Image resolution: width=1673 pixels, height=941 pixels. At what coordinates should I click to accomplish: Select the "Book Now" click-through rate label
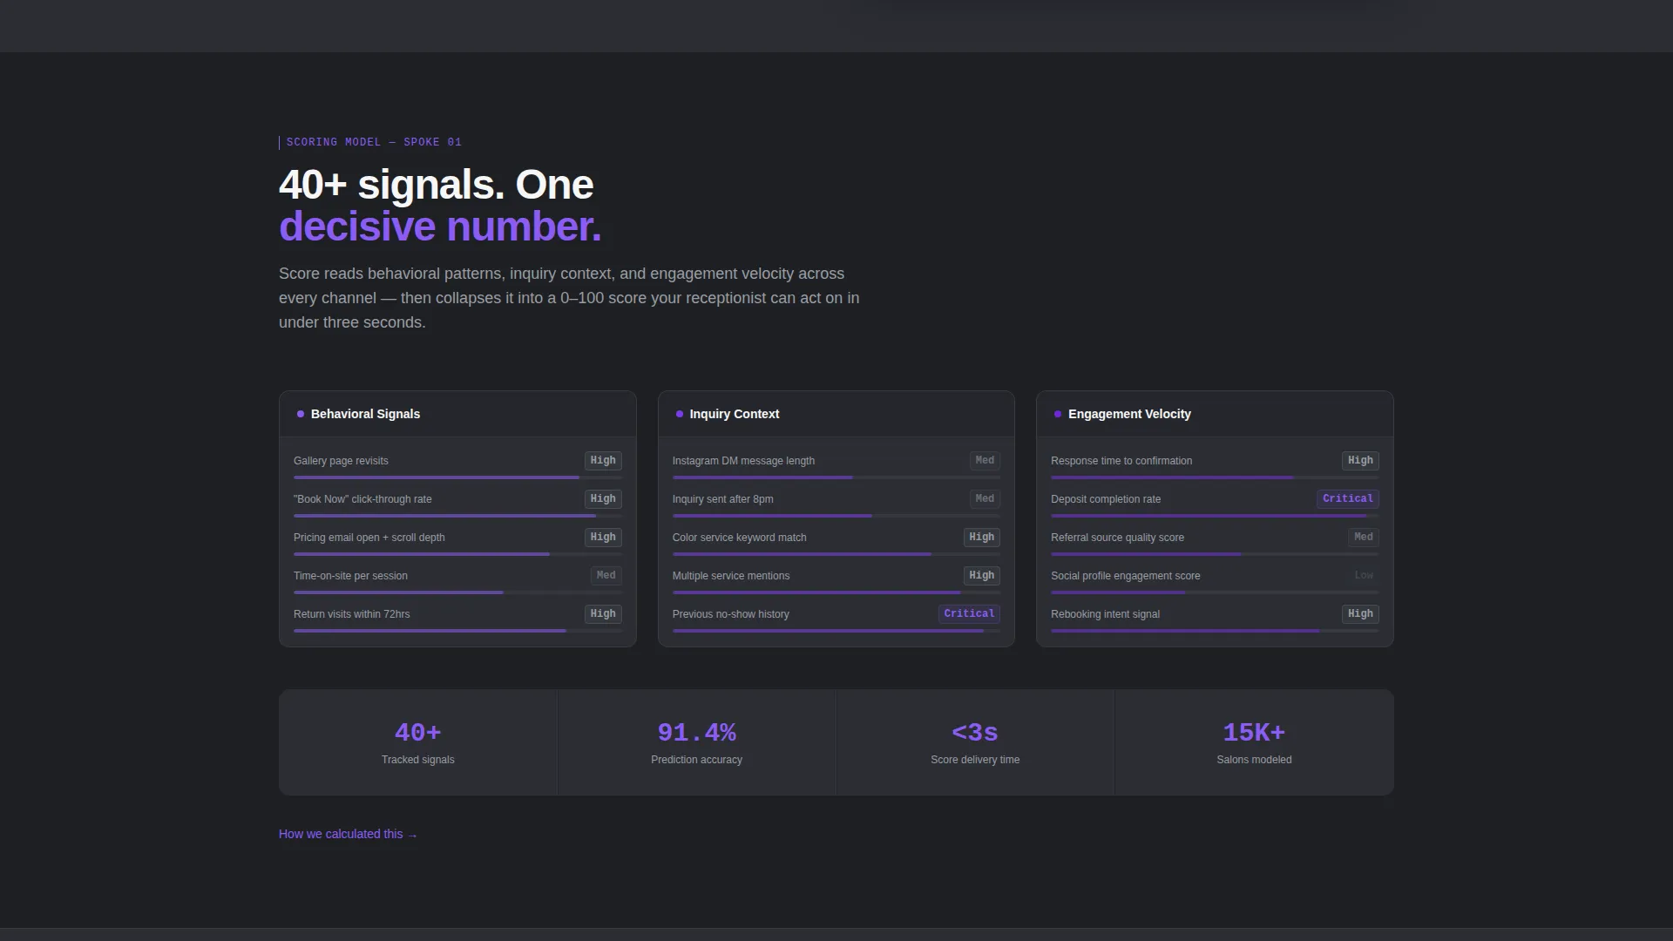362,499
